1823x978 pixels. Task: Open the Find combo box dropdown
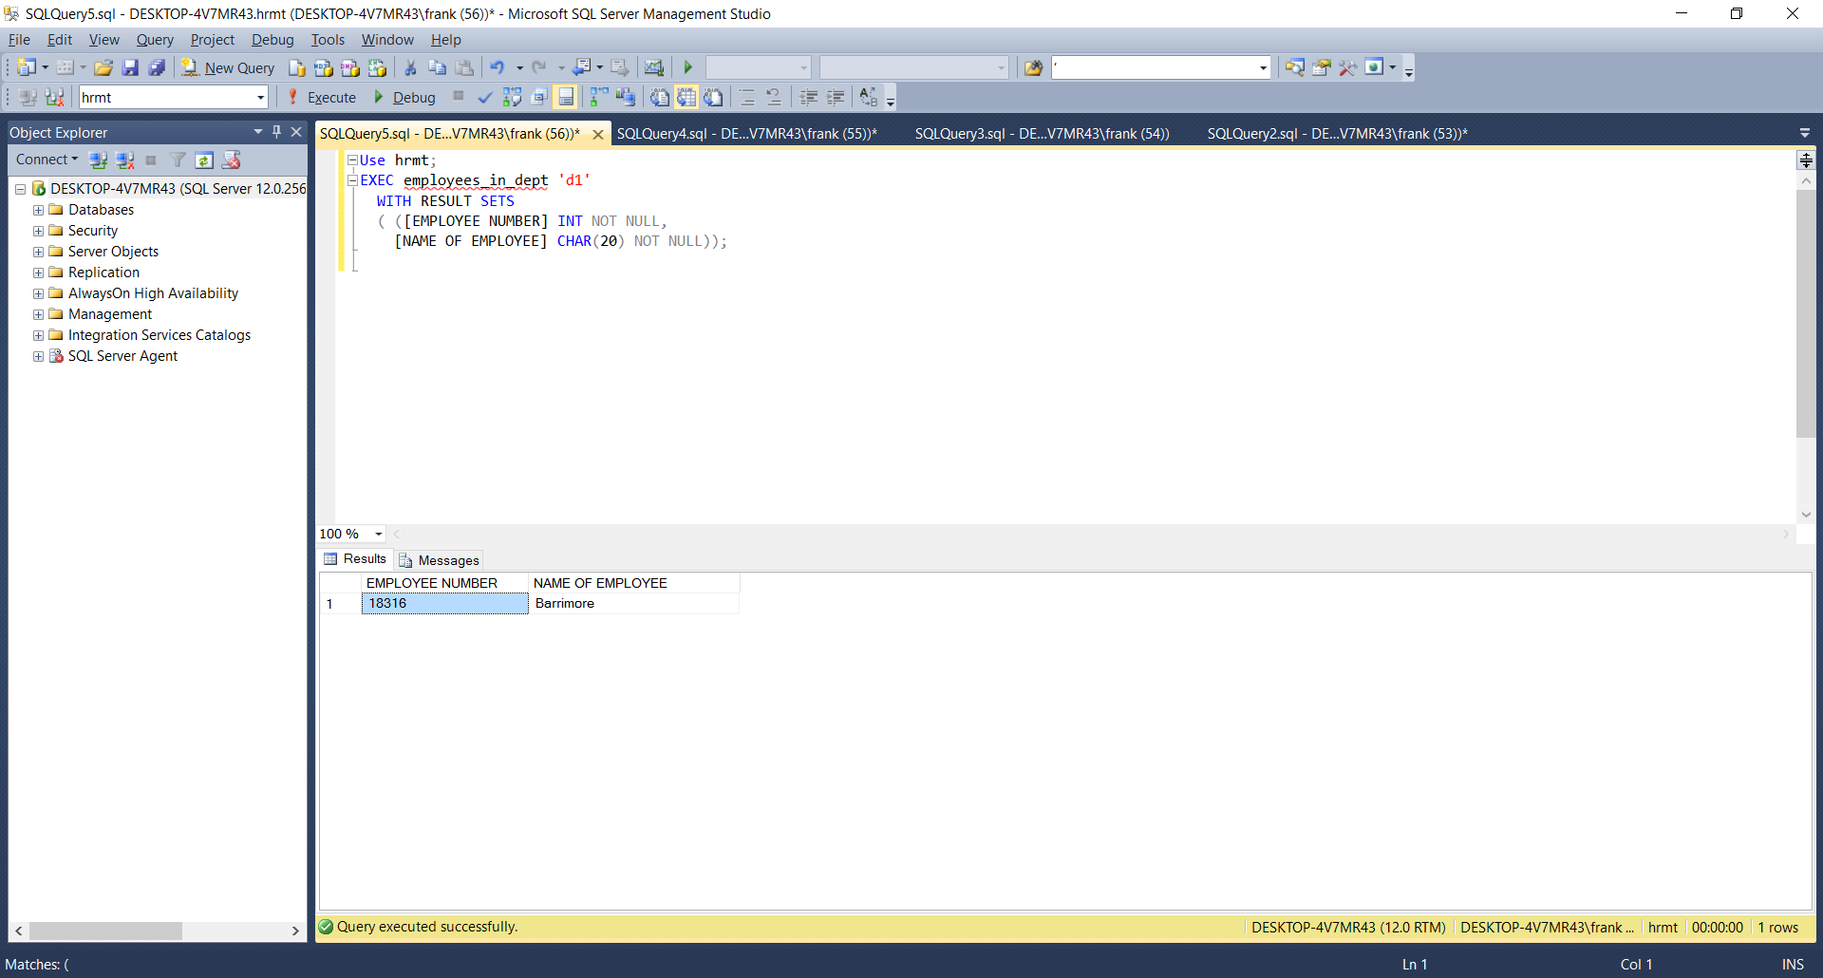(1263, 67)
